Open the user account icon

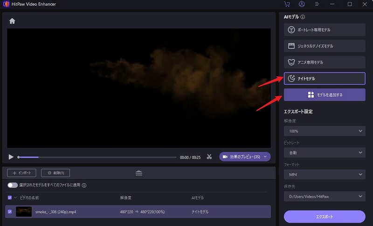click(x=302, y=4)
